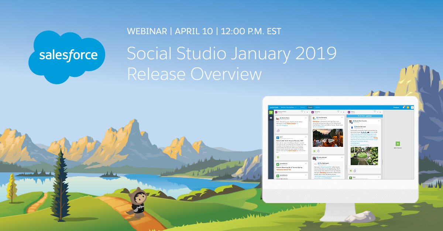Click the purple topic icon beside Hiking title
Viewport: 443px width, 231px height.
click(x=349, y=112)
